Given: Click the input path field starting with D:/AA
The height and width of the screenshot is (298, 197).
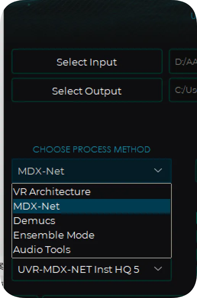Looking at the screenshot, I should [x=183, y=61].
